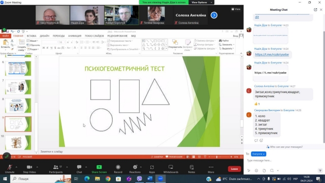The width and height of the screenshot is (325, 183).
Task: Select slide 8 thumbnail
Action: (18, 106)
